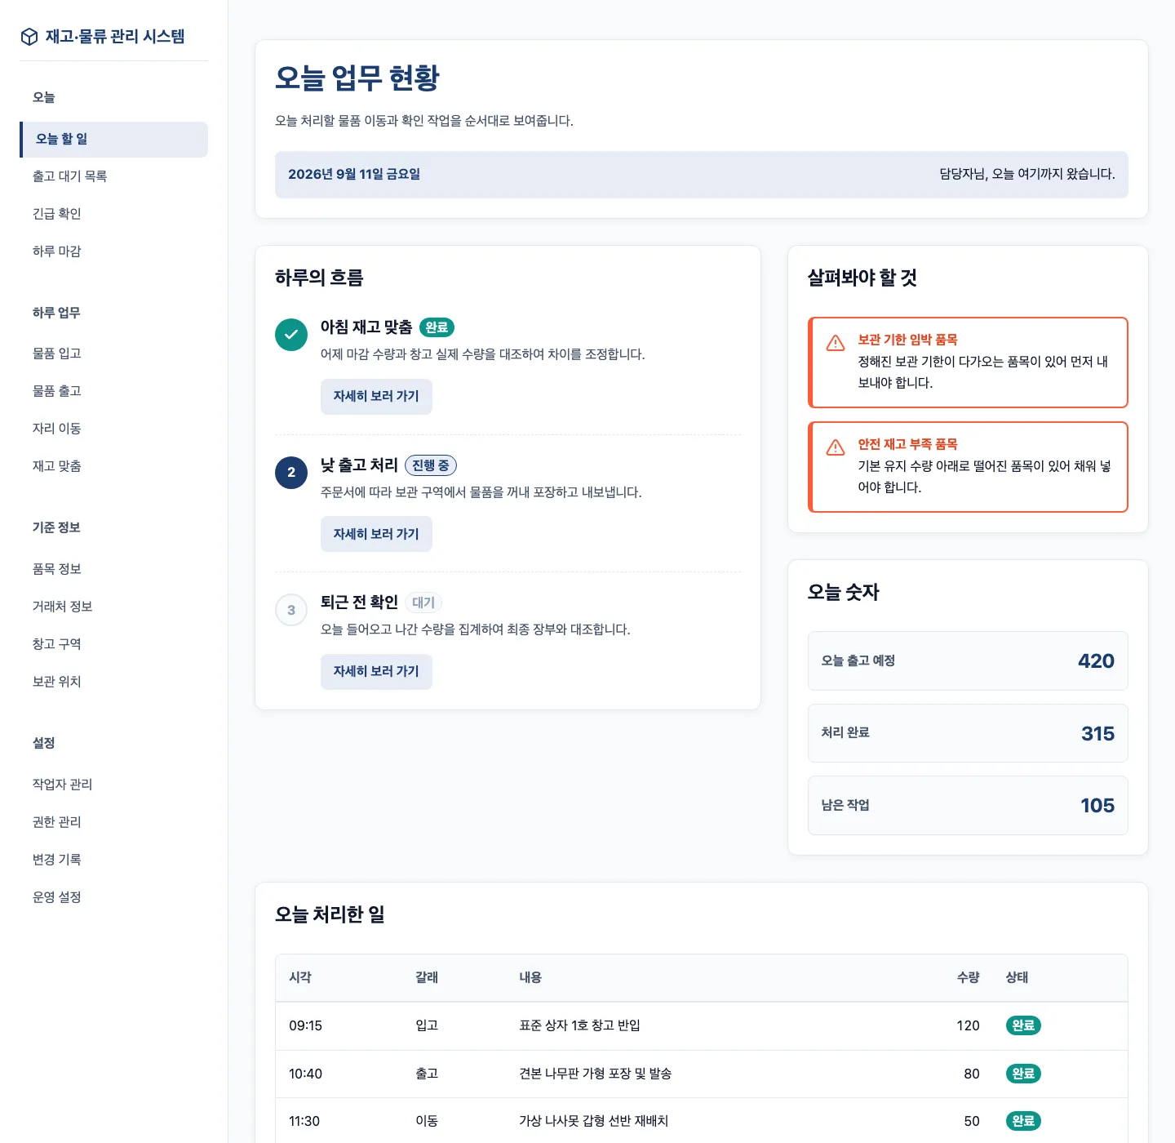1175x1143 pixels.
Task: Click the box logo icon beside 재고·물류 관리 시스템
Action: (29, 37)
